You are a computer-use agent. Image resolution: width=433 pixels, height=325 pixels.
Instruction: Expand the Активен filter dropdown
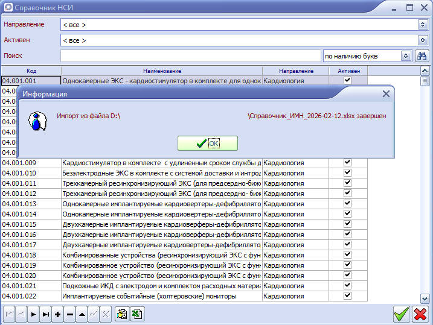click(x=423, y=40)
